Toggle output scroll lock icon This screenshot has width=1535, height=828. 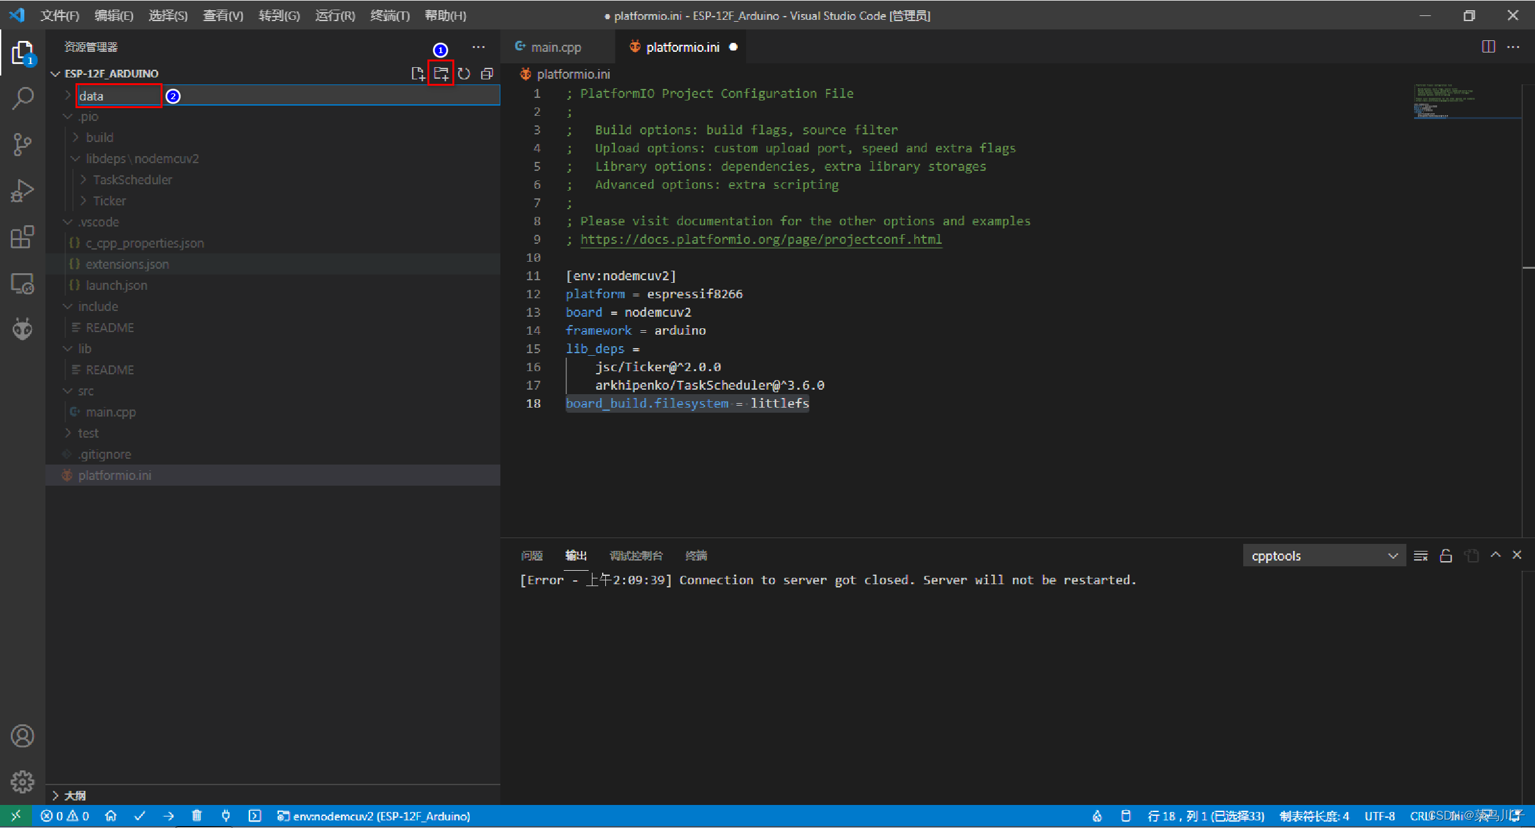coord(1445,555)
